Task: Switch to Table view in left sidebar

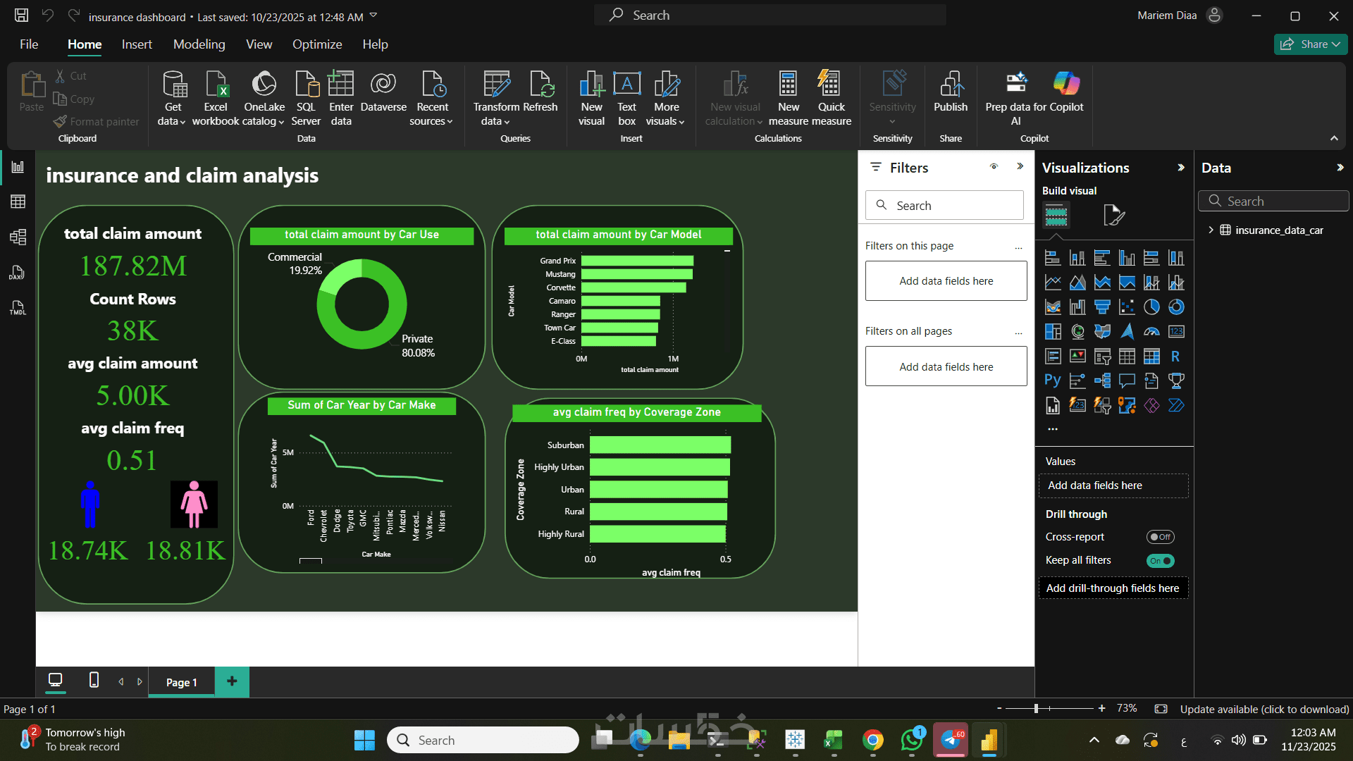Action: [x=18, y=202]
